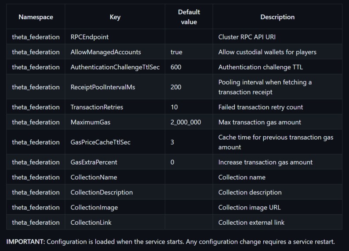Screen dimensions: 349x251
Task: Click the TransactionRetries key cell
Action: click(97, 107)
